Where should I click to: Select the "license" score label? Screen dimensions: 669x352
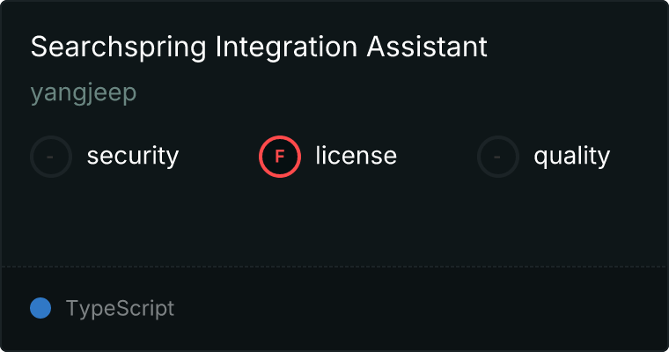click(356, 157)
